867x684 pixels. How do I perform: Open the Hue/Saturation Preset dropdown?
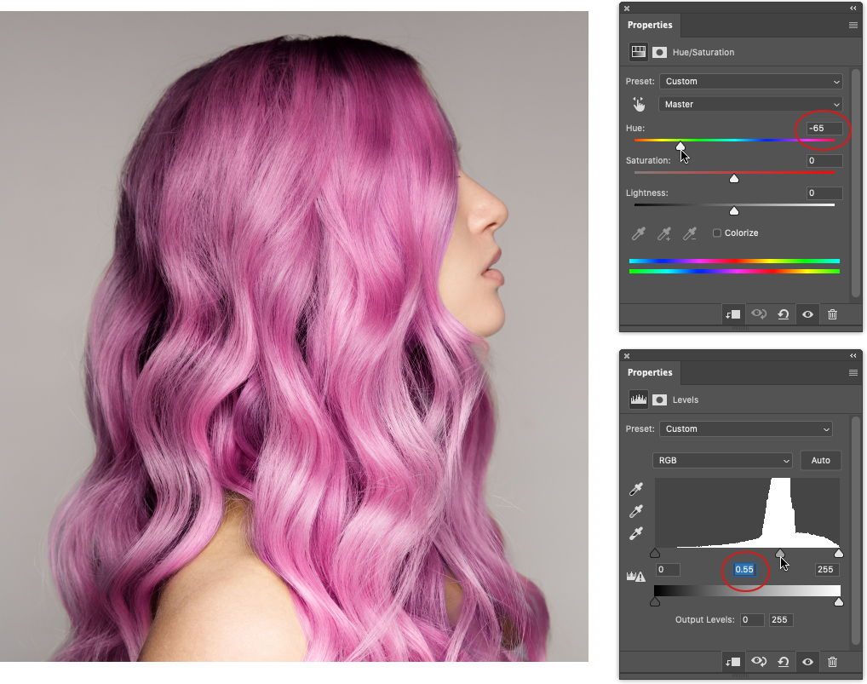751,81
